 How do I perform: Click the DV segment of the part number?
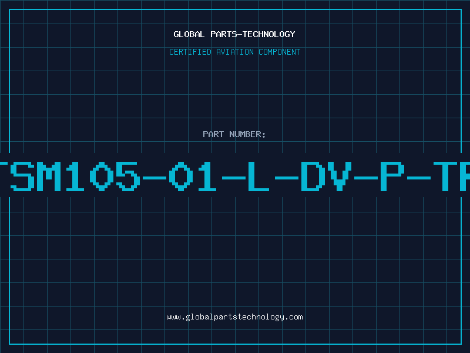pyautogui.click(x=326, y=176)
